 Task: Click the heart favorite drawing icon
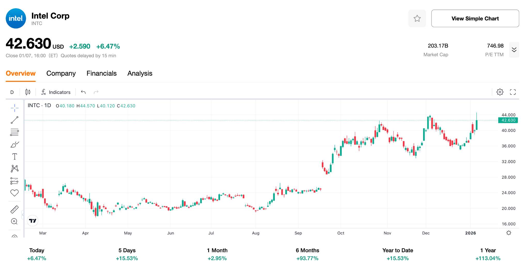coord(14,193)
